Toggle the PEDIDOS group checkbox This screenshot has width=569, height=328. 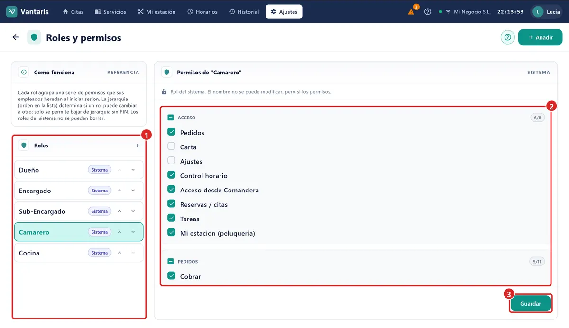171,261
